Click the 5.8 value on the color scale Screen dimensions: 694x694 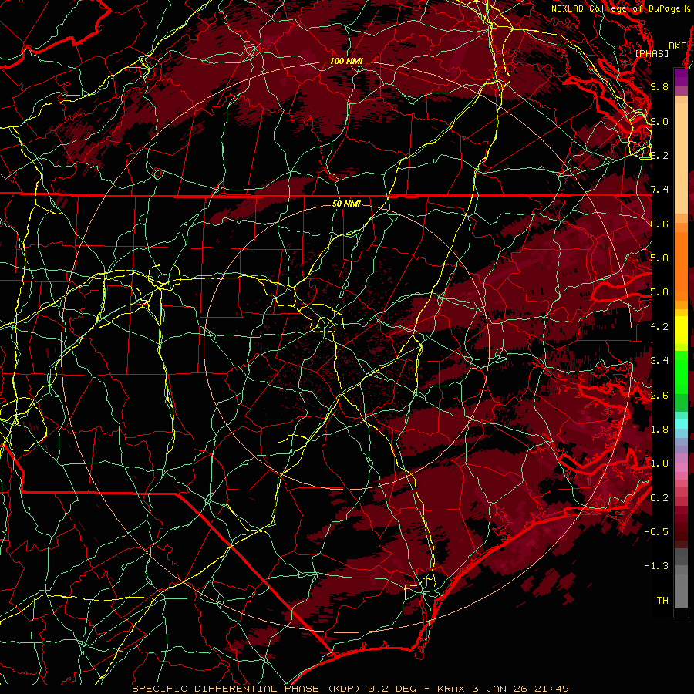tap(659, 258)
